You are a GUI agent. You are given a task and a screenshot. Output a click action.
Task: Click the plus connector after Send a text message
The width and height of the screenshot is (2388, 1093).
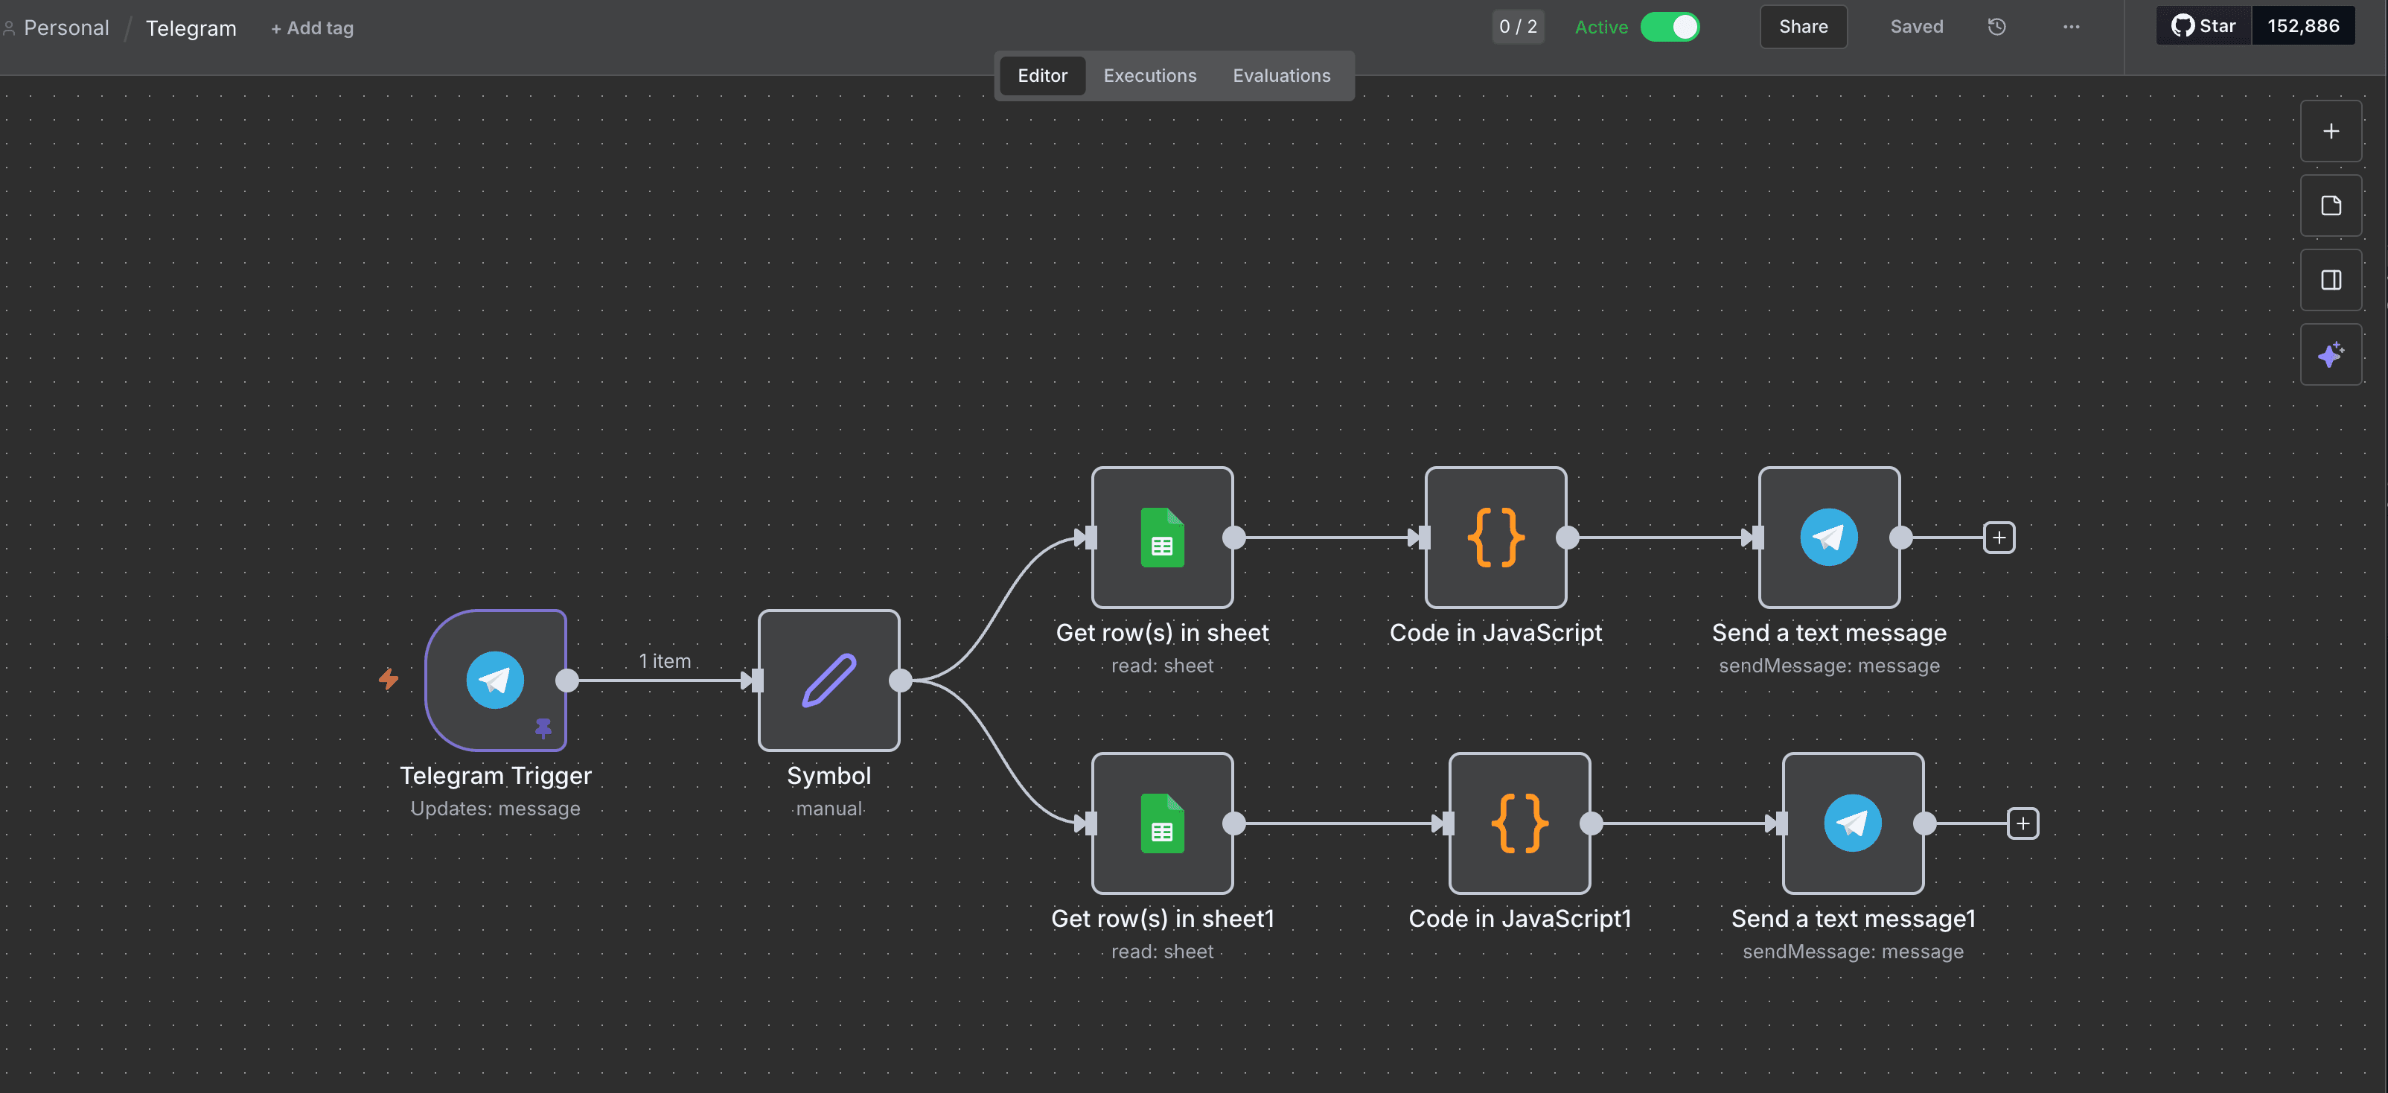1999,538
